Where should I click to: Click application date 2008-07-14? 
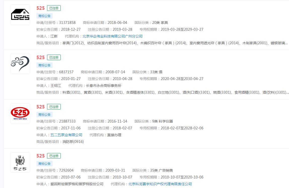click(115, 72)
